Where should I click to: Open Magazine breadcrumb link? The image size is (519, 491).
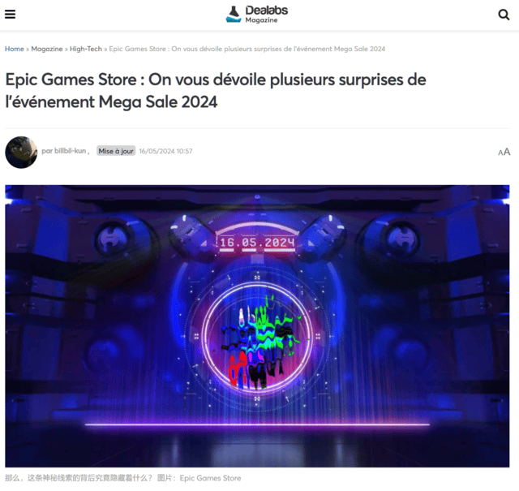click(47, 49)
